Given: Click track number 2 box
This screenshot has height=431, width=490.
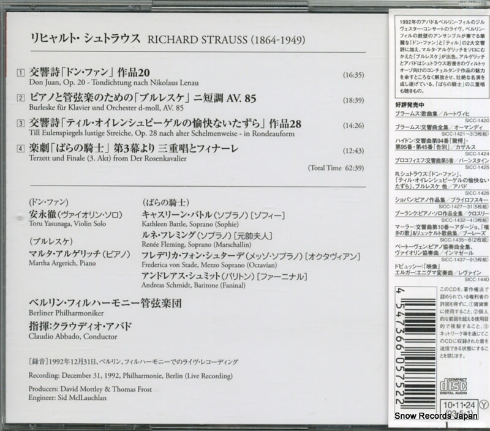Looking at the screenshot, I should click(x=20, y=99).
